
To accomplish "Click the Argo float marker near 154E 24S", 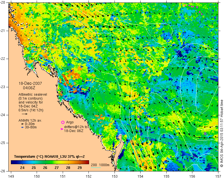I will pos(138,117).
